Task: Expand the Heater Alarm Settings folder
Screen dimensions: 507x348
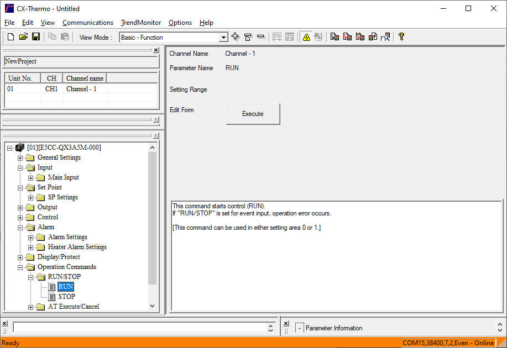Action: tap(30, 247)
